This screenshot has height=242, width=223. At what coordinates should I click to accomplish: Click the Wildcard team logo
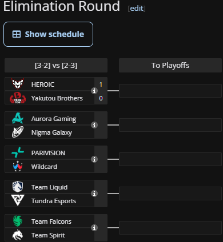(18, 166)
